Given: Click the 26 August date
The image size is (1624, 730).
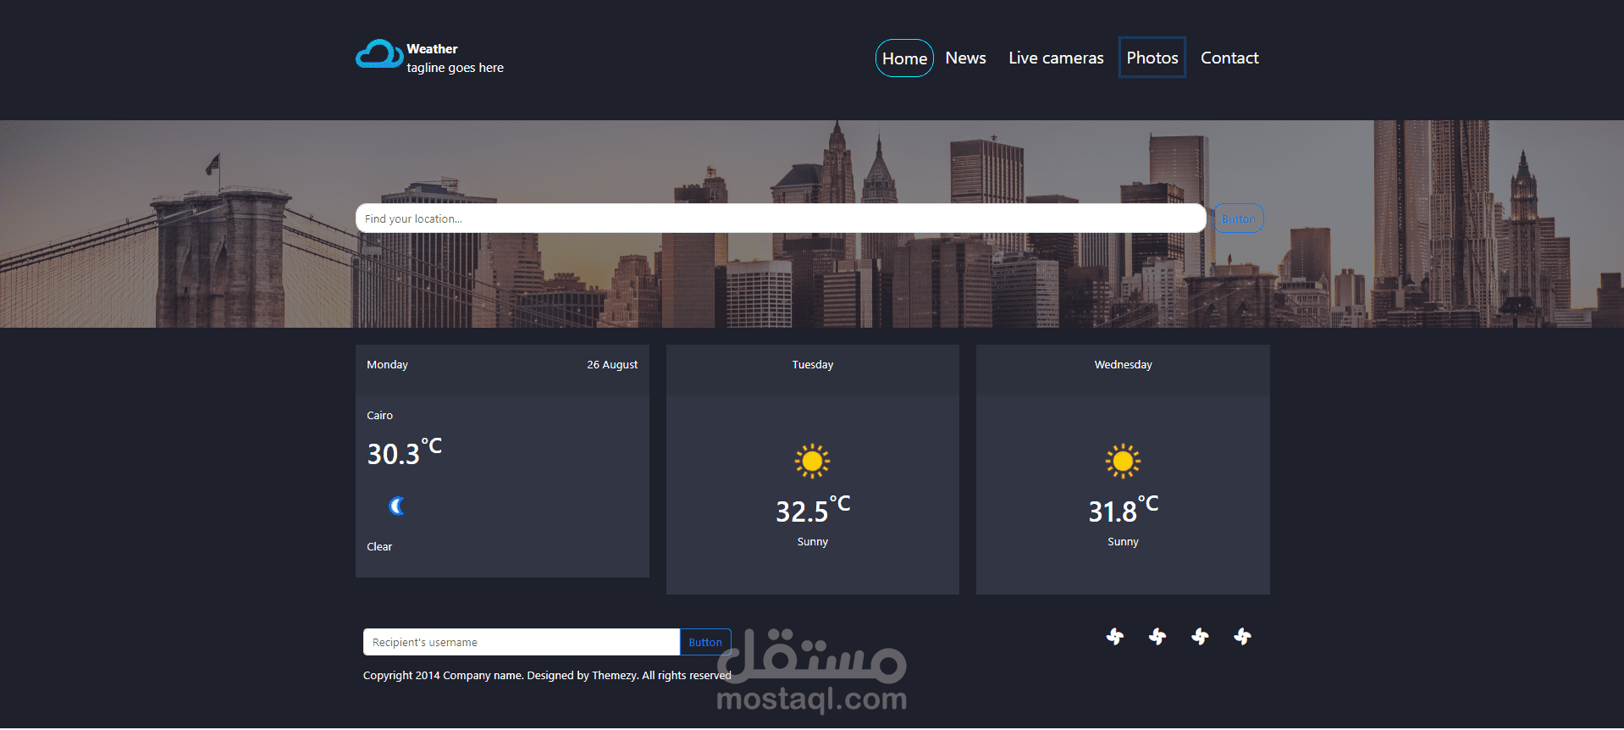Looking at the screenshot, I should (612, 365).
